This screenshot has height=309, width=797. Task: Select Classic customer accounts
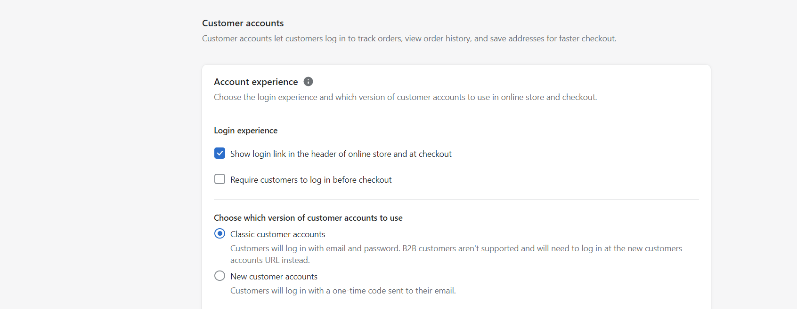pos(220,233)
